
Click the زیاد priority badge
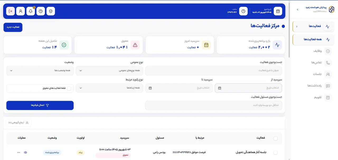[x=81, y=152]
